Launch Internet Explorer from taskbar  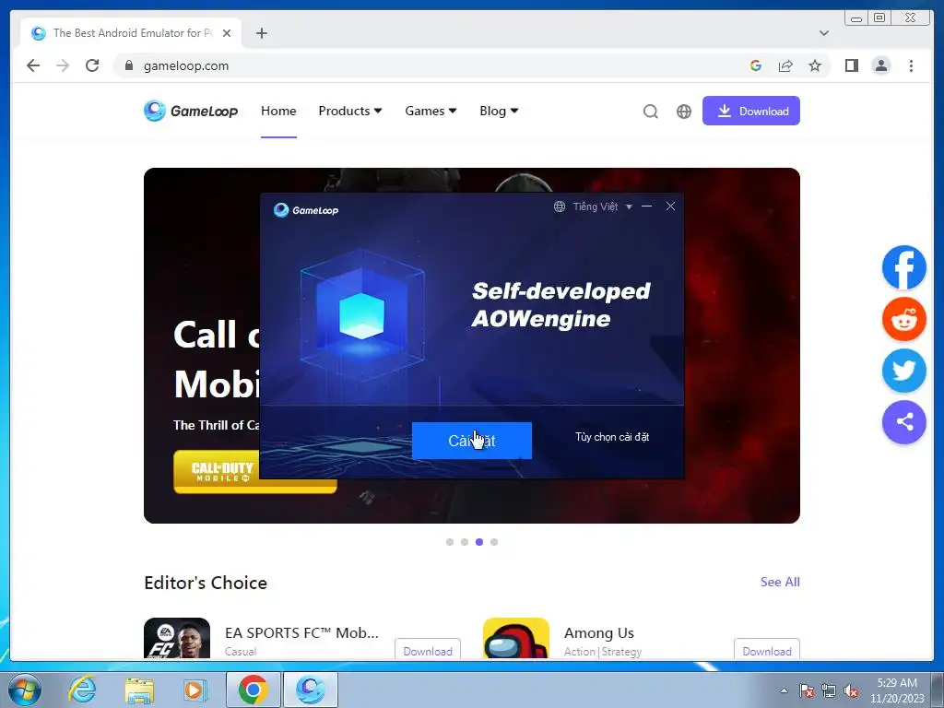pyautogui.click(x=82, y=690)
